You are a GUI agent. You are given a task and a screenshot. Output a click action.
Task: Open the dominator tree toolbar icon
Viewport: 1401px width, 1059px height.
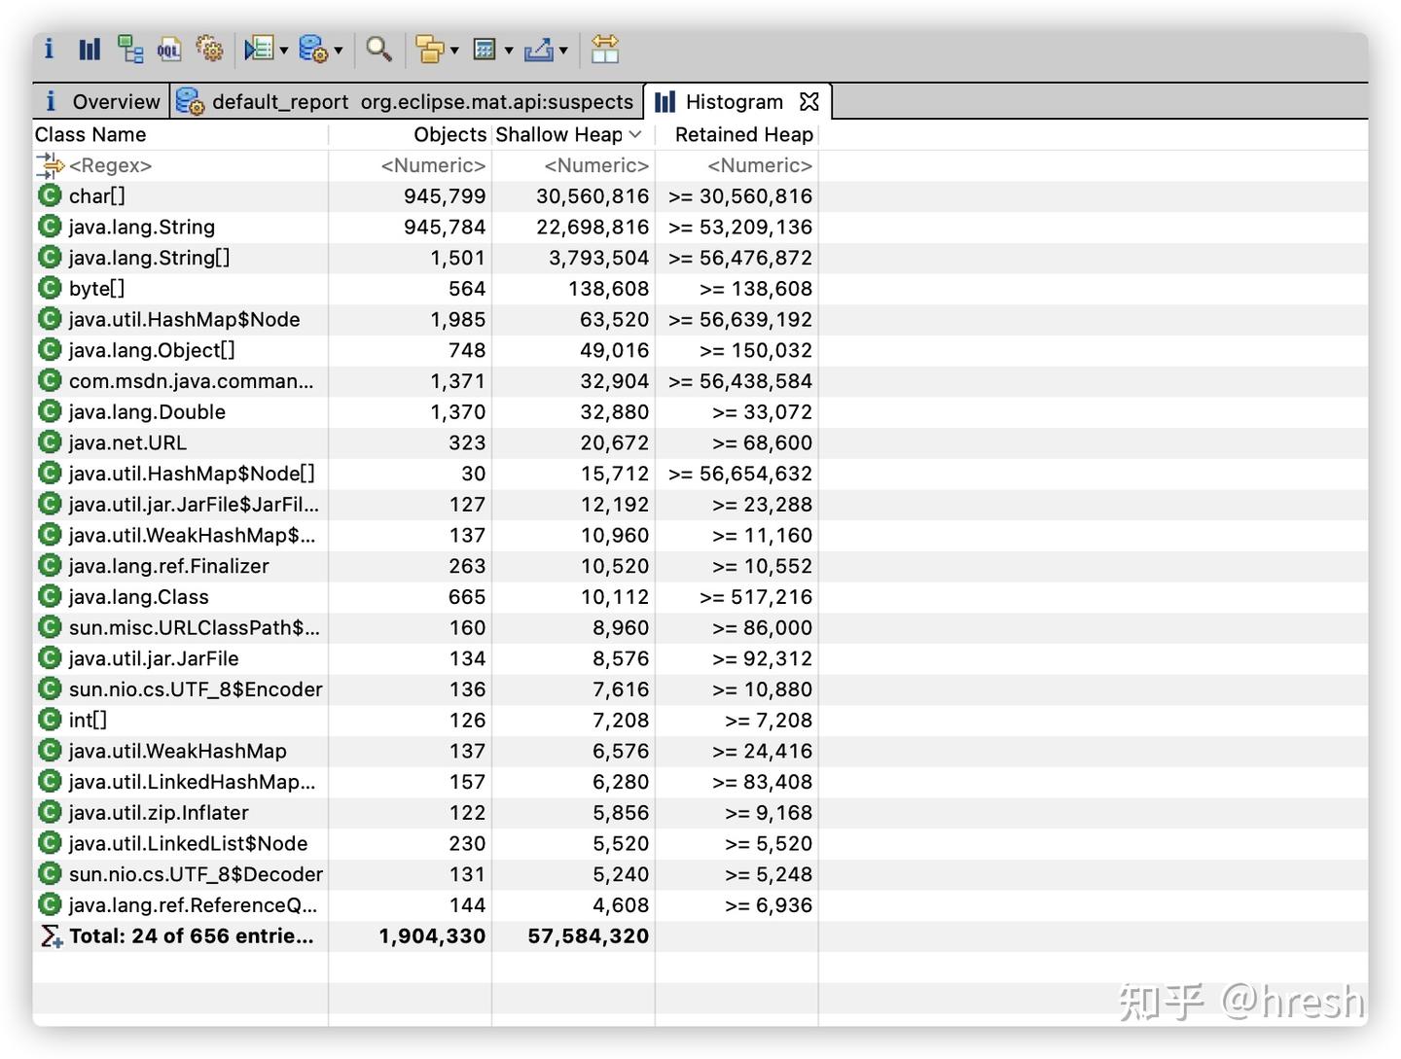coord(129,49)
